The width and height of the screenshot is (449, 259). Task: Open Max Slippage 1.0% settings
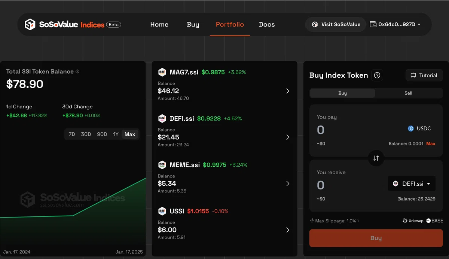[x=335, y=221]
